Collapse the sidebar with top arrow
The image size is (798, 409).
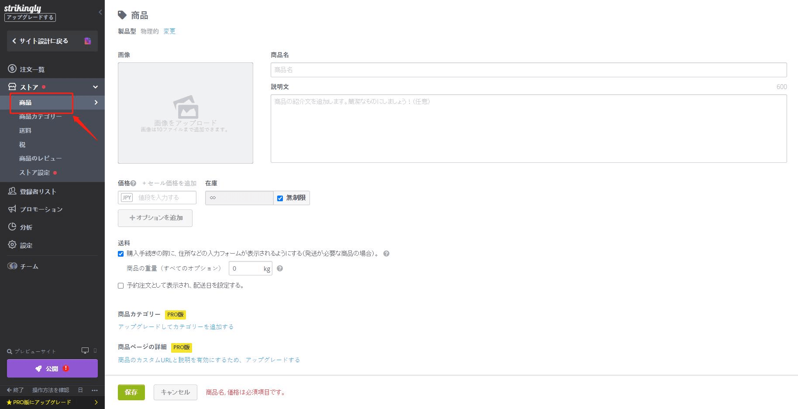pyautogui.click(x=100, y=12)
